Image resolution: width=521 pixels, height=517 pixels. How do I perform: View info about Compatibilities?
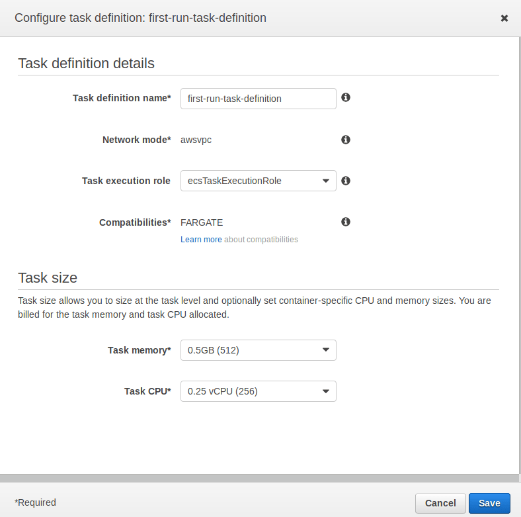(345, 222)
